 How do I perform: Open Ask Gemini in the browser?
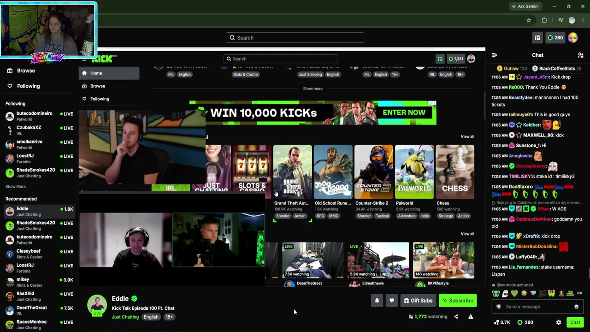[x=525, y=6]
